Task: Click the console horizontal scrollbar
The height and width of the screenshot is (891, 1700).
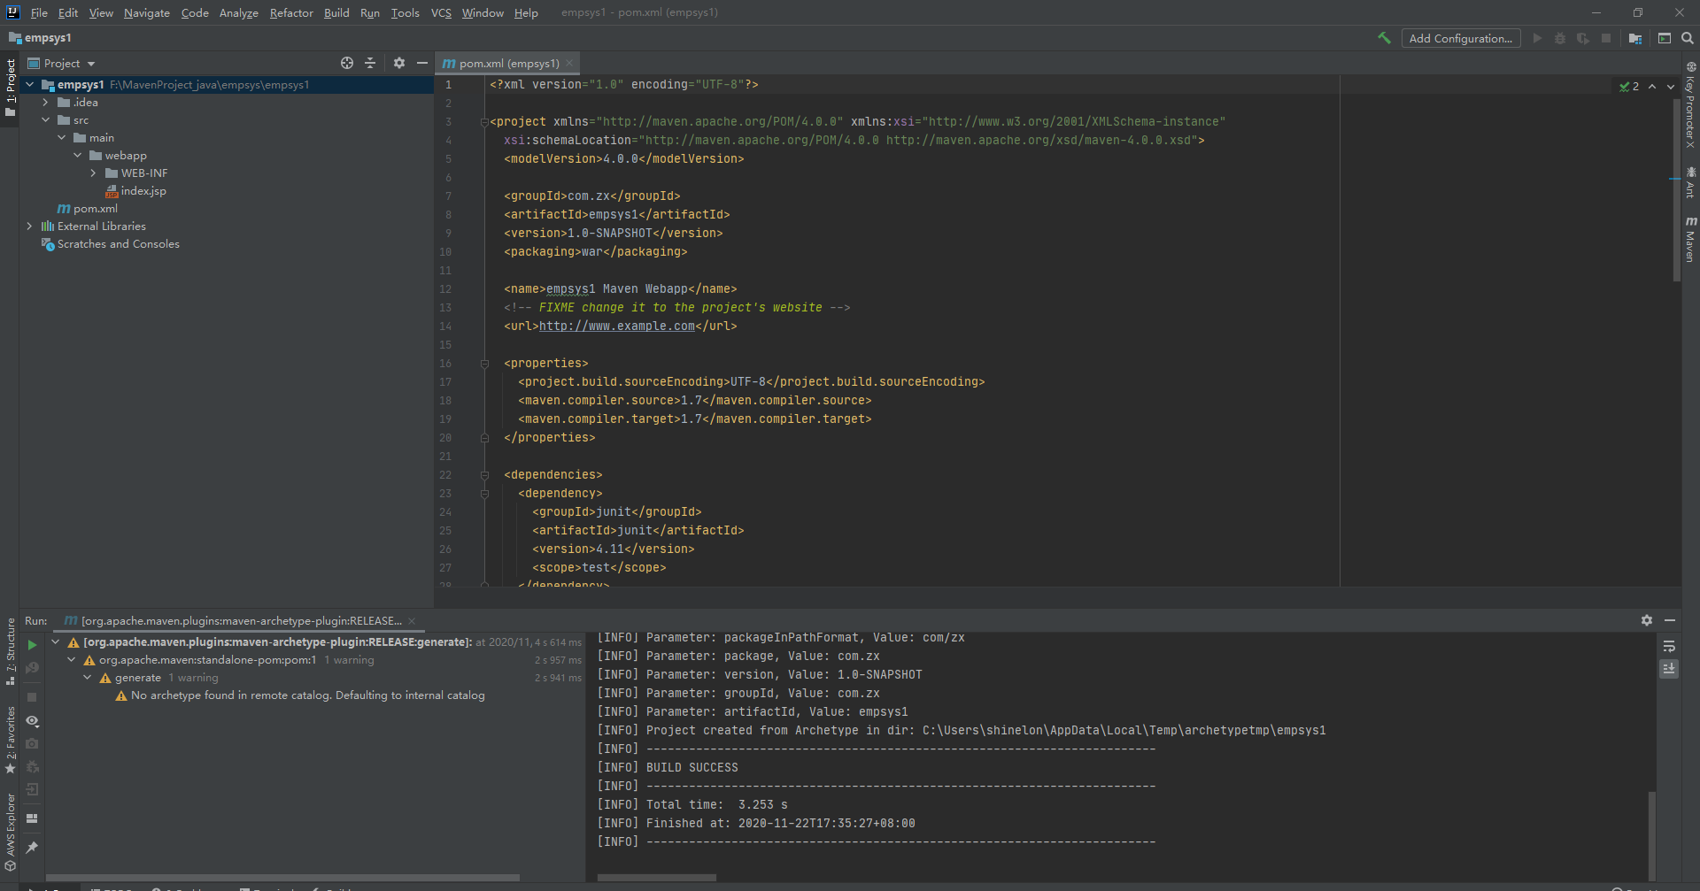Action: [x=657, y=878]
